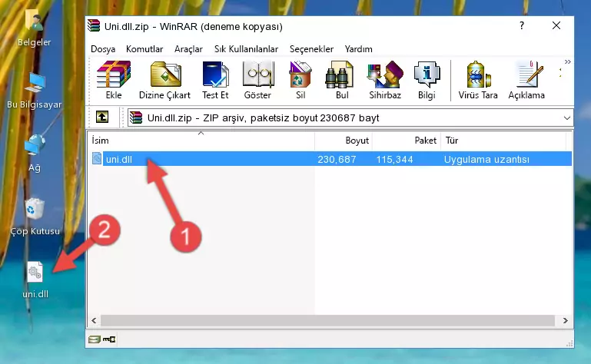Screen dimensions: 591x364
Task: Click the Sil delete icon
Action: coord(300,80)
